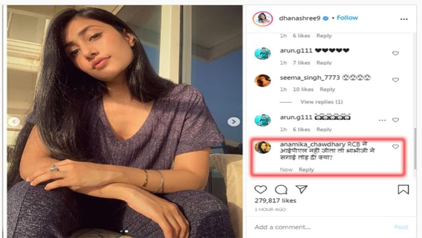Open options dots on arun.g111's second comment
The height and width of the screenshot is (238, 422).
(382, 120)
